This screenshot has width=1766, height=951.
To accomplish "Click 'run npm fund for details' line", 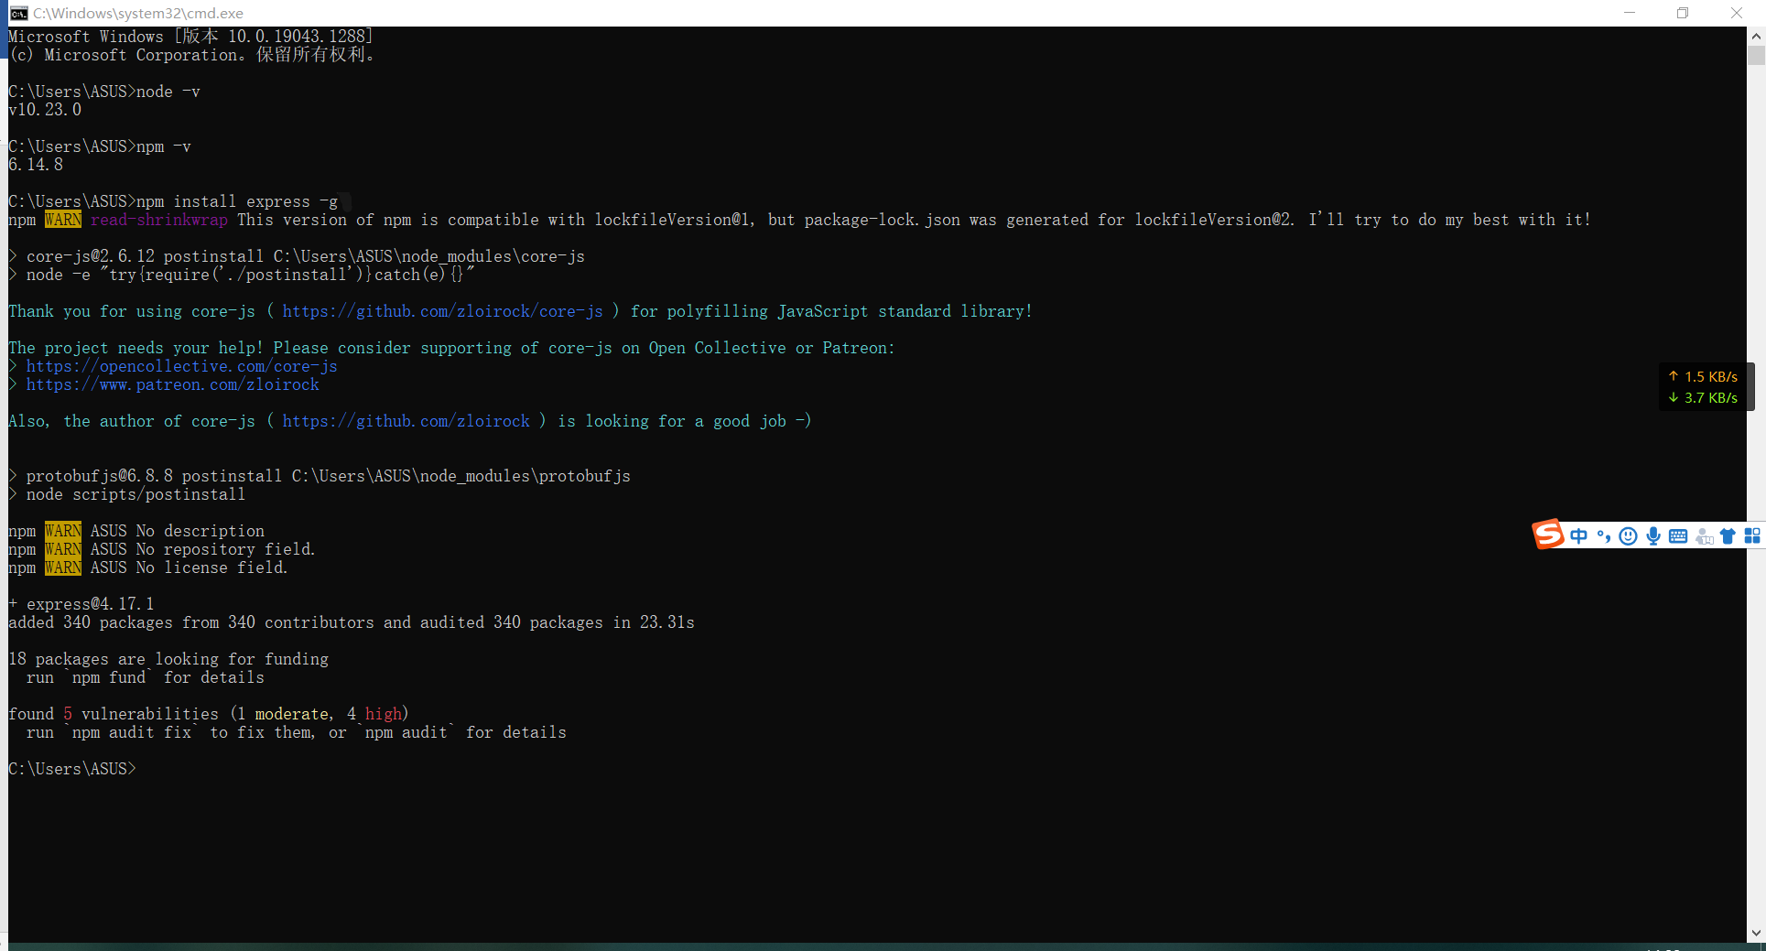I will (x=145, y=677).
